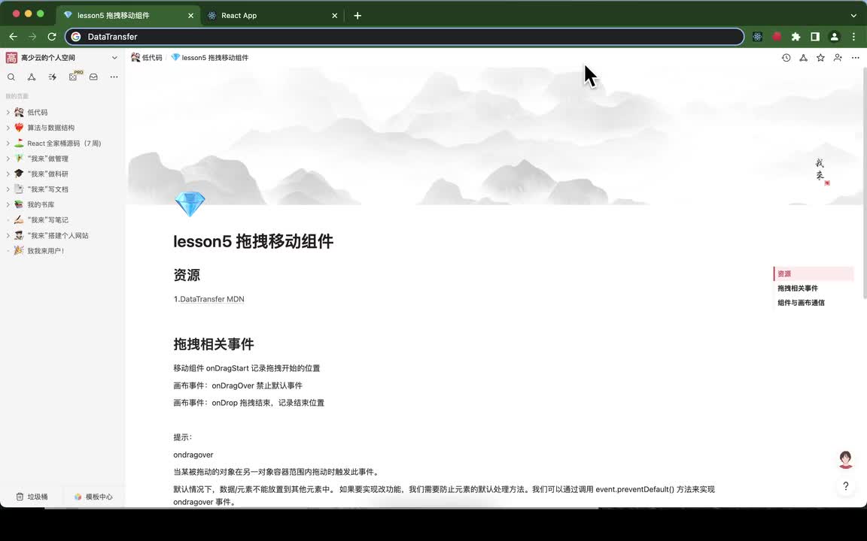Click the page vertical scrollbar
Viewport: 867px width, 541px height.
pyautogui.click(x=863, y=182)
